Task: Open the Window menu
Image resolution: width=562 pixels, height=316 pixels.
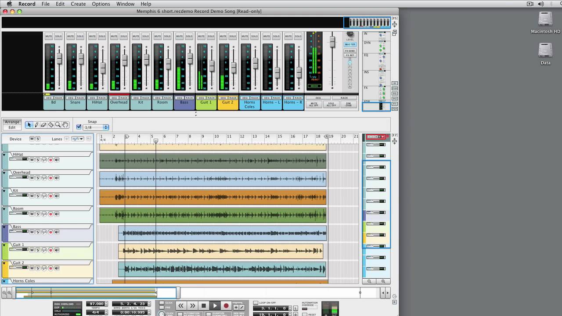Action: point(126,4)
